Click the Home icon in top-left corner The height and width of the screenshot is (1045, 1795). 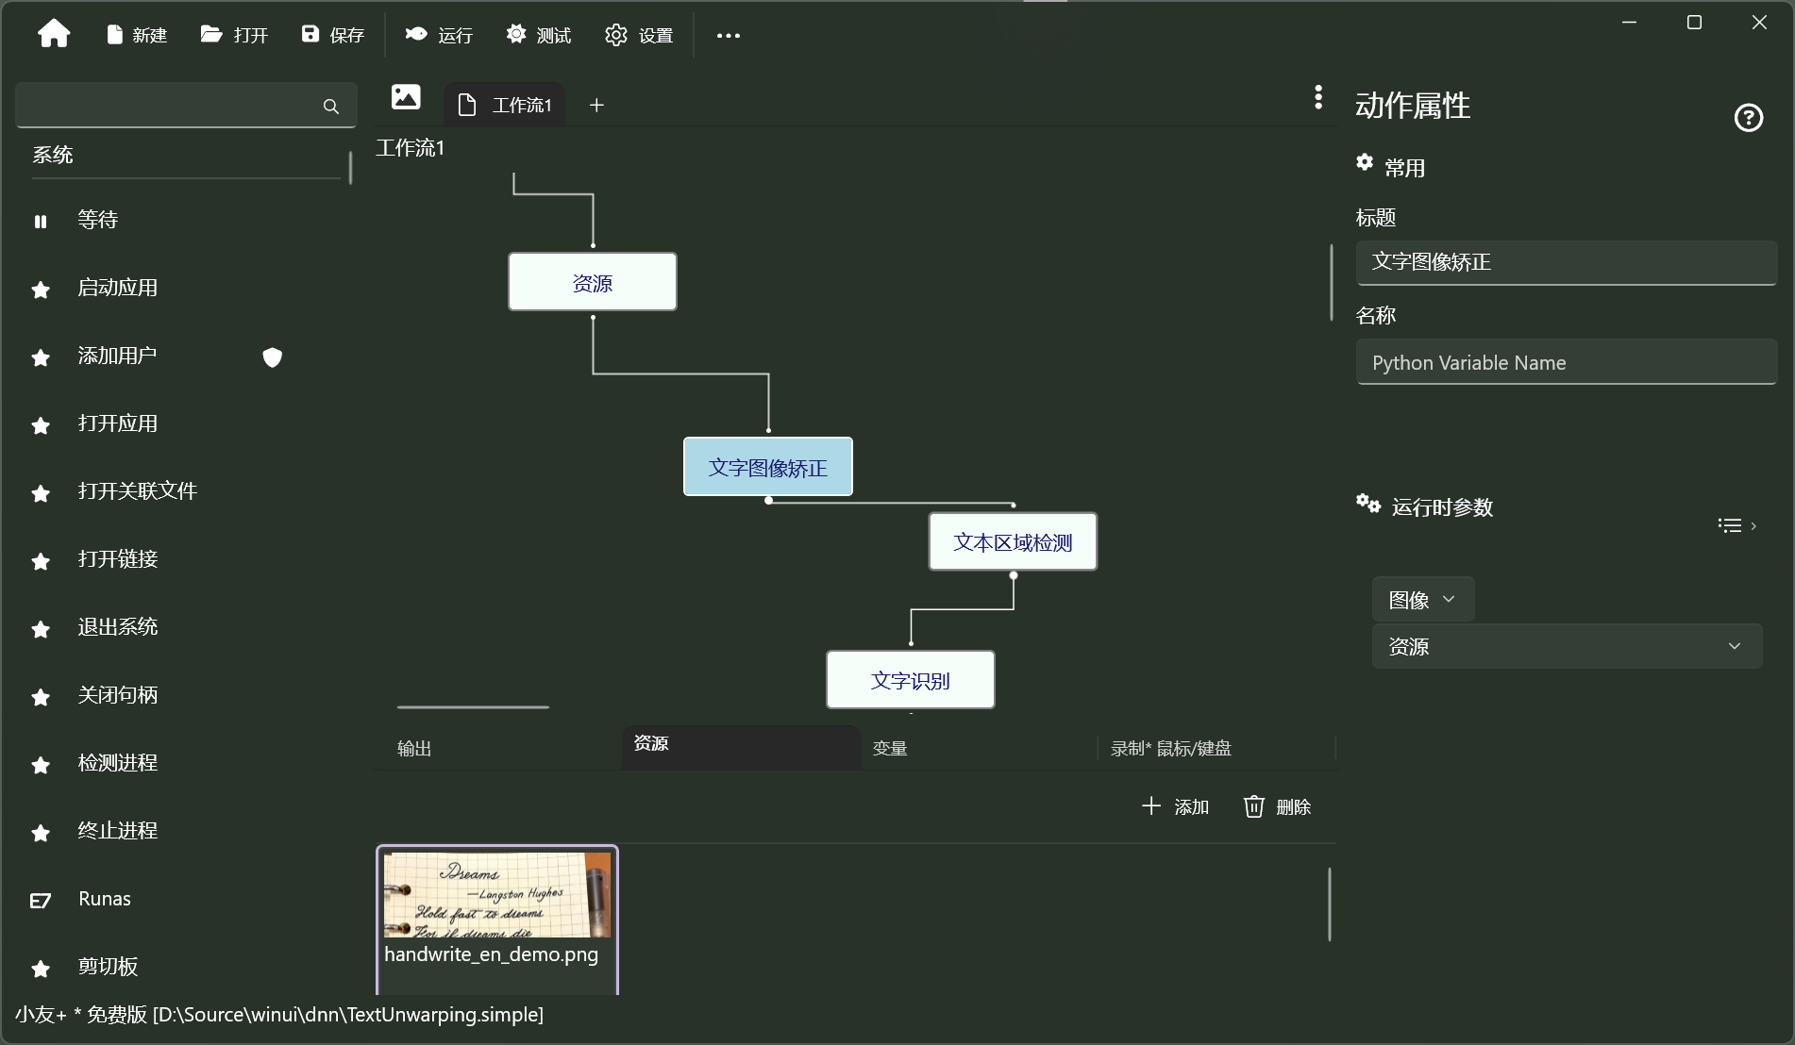coord(54,34)
